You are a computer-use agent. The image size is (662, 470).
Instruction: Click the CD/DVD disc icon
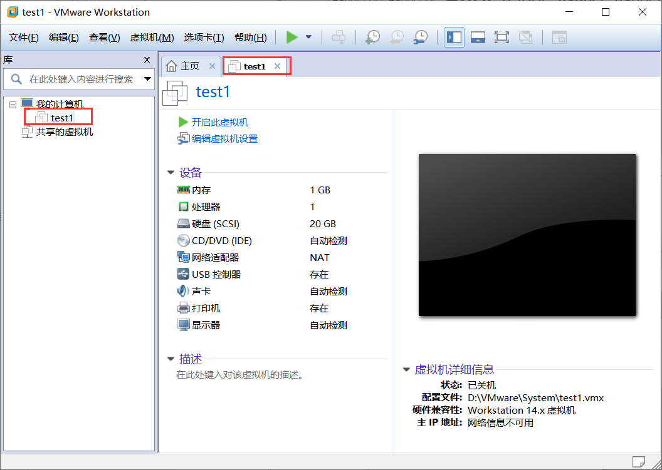183,240
